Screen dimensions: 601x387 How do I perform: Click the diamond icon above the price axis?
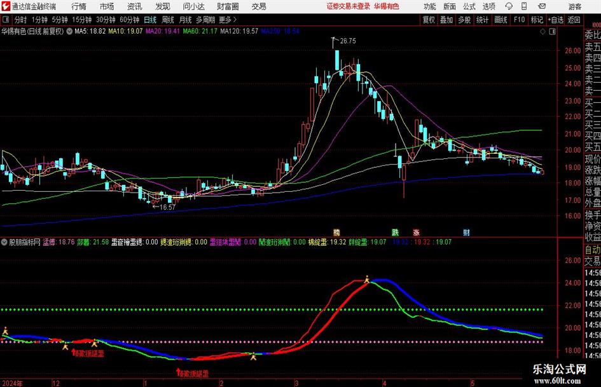click(542, 32)
